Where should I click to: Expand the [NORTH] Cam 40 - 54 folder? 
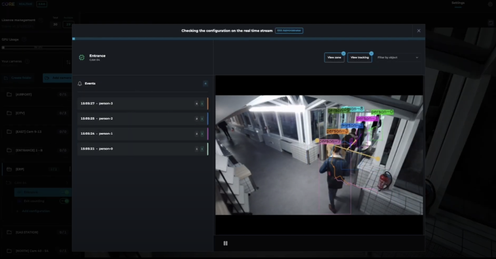point(37,251)
